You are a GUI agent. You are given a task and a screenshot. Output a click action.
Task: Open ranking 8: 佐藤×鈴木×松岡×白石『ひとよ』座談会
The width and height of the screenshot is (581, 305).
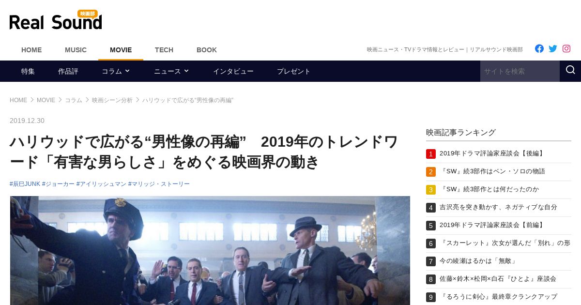(x=498, y=279)
